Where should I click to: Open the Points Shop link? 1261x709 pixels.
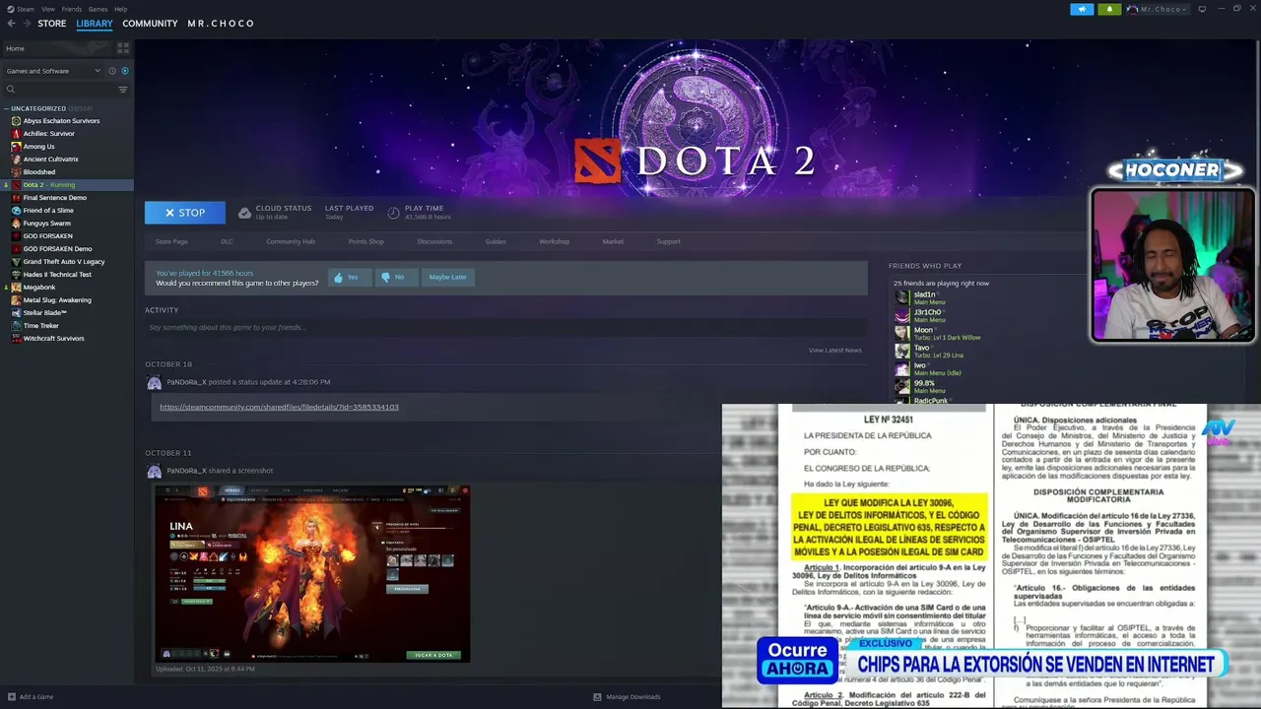point(366,241)
